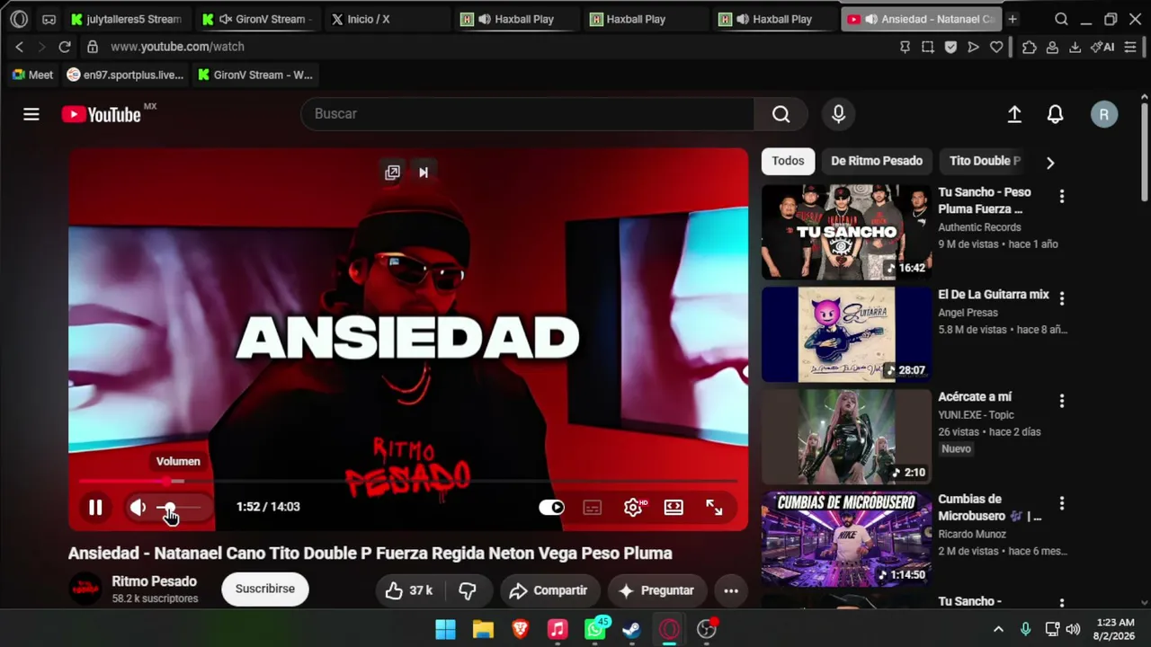Image resolution: width=1151 pixels, height=647 pixels.
Task: Select the Tito Double P filter chip
Action: coord(985,161)
